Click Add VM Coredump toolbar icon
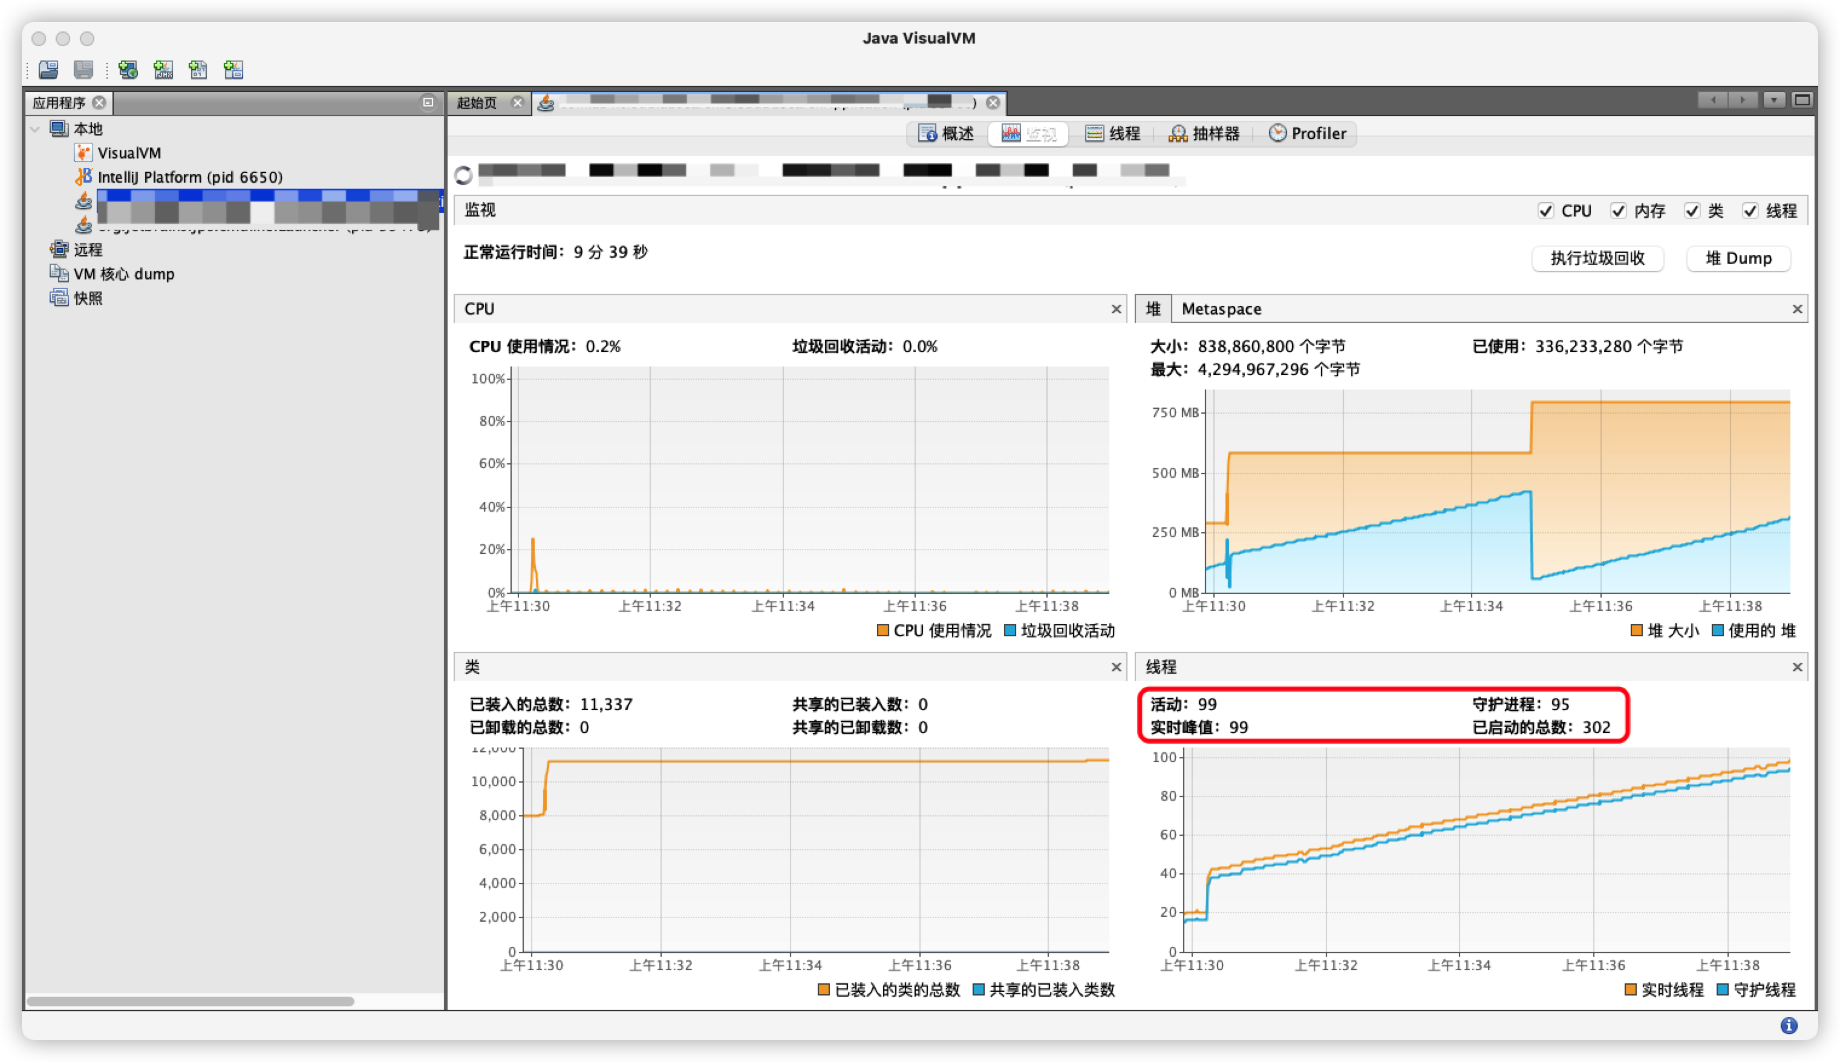Screen dimensions: 1840x1062 tap(198, 70)
